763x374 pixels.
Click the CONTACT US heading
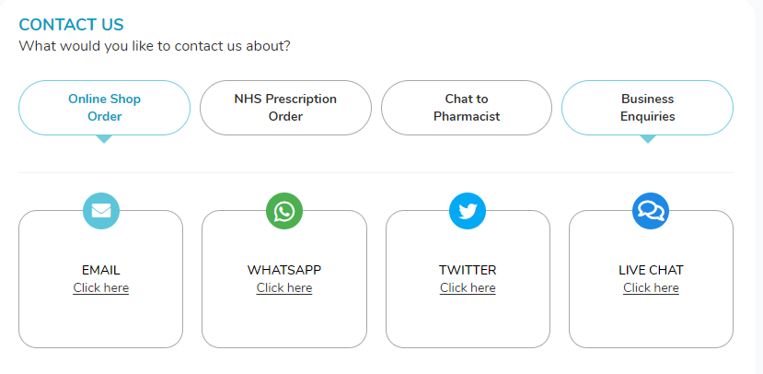pos(71,24)
